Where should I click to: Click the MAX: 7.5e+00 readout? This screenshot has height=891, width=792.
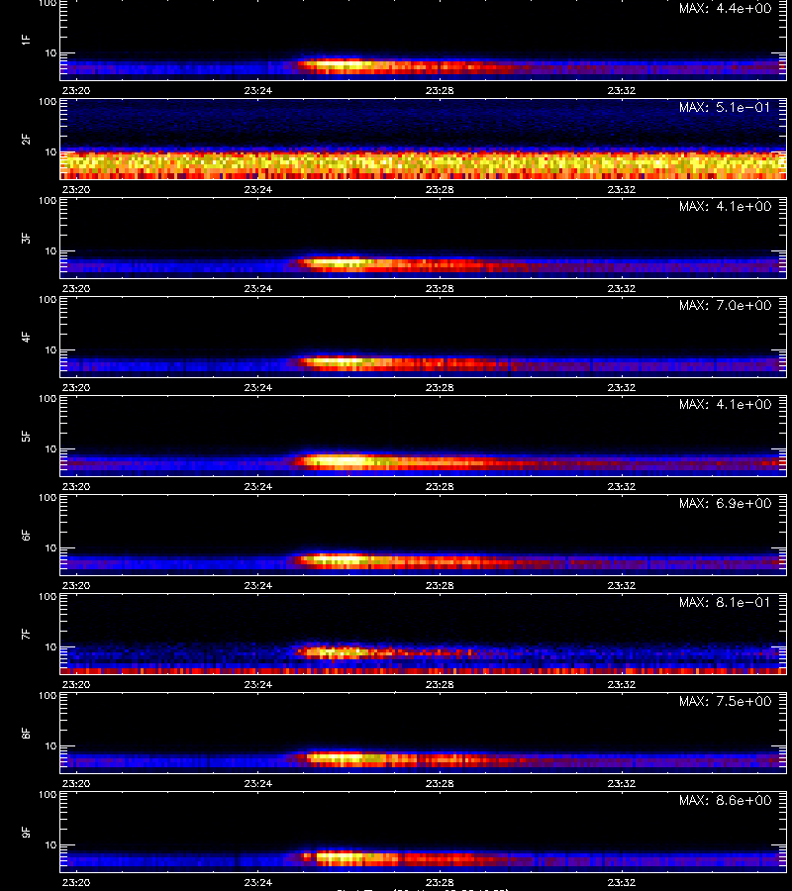click(x=725, y=702)
